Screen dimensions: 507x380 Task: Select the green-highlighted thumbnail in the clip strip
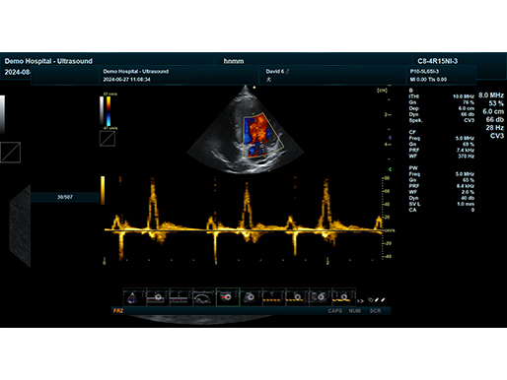pos(228,297)
